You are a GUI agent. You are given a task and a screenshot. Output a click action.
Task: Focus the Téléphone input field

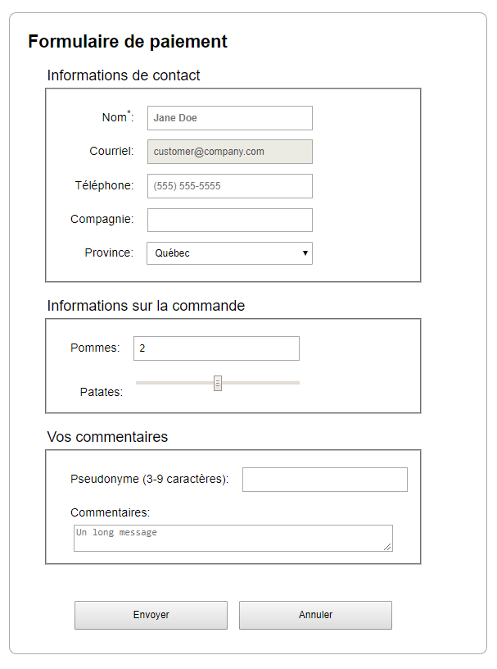(x=229, y=185)
